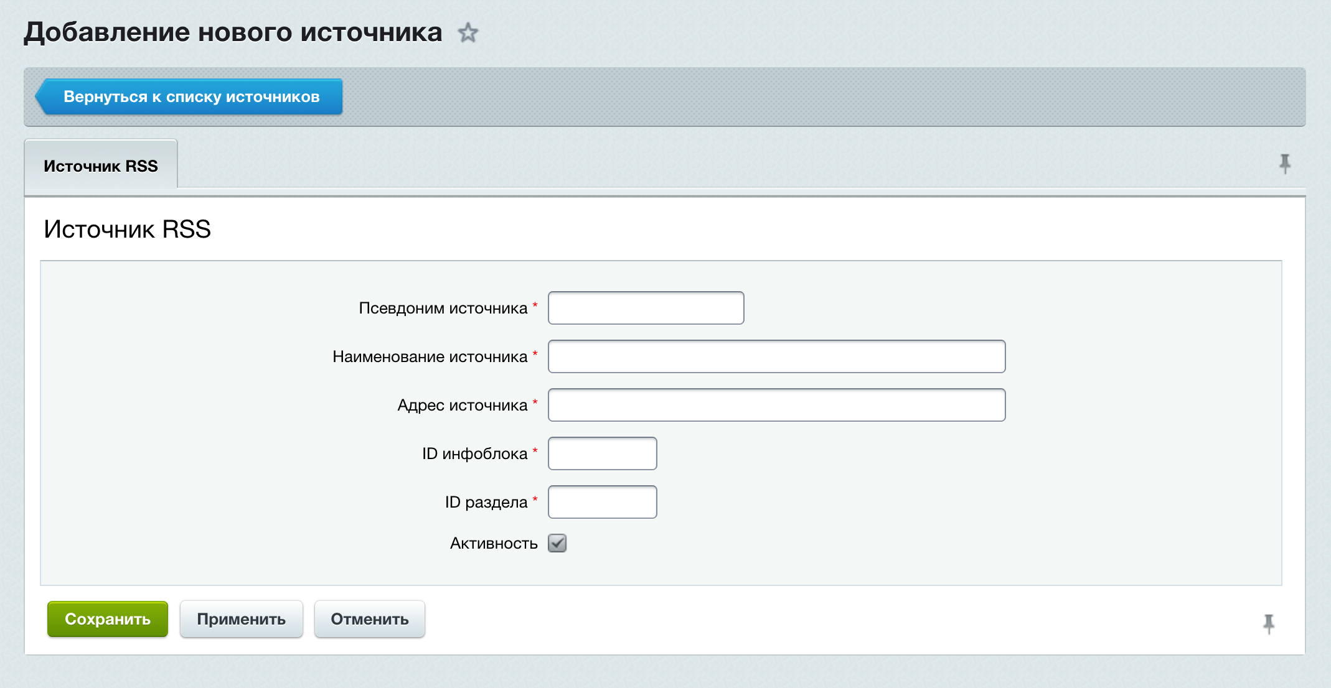The height and width of the screenshot is (688, 1331).
Task: Click the pin icon beside the Отменить button
Action: (x=1268, y=623)
